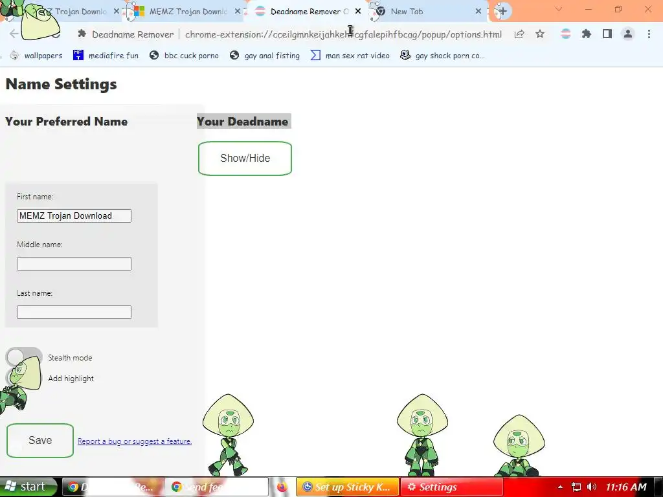Click the Your Deadname heading
This screenshot has height=497, width=663.
tap(243, 121)
